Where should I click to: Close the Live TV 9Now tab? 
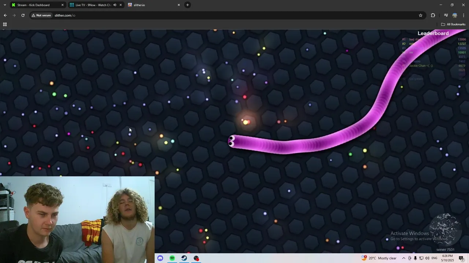coord(121,5)
